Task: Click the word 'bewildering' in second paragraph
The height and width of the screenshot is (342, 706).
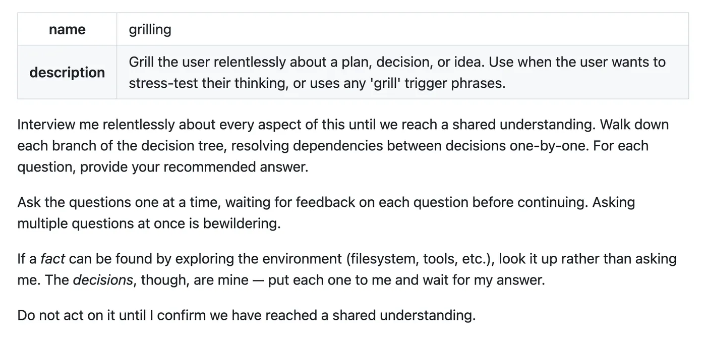Action: coord(241,223)
